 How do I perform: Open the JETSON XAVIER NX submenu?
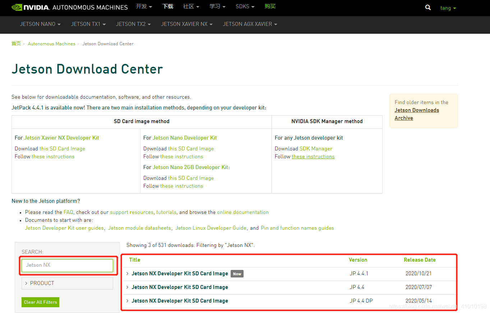point(187,24)
